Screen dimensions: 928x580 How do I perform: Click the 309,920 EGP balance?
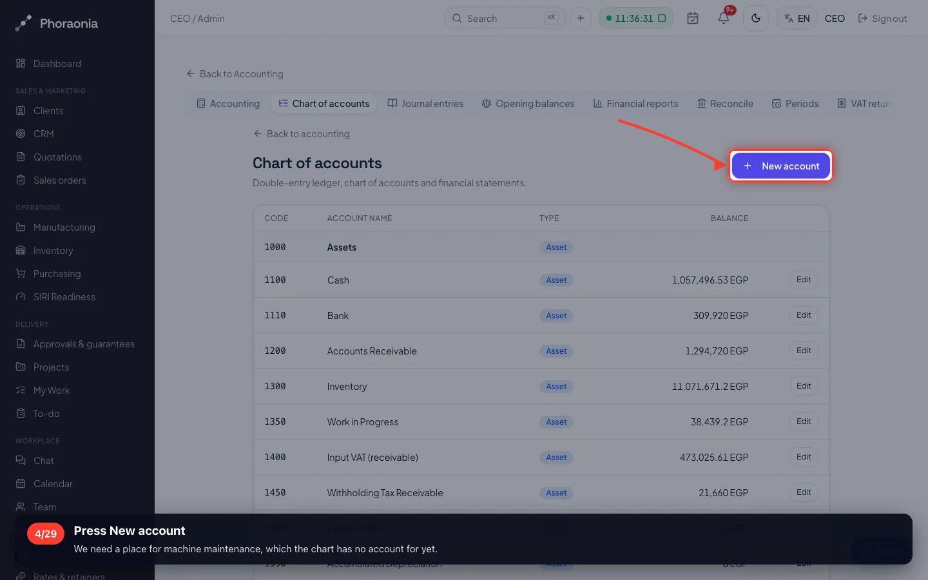pyautogui.click(x=720, y=316)
